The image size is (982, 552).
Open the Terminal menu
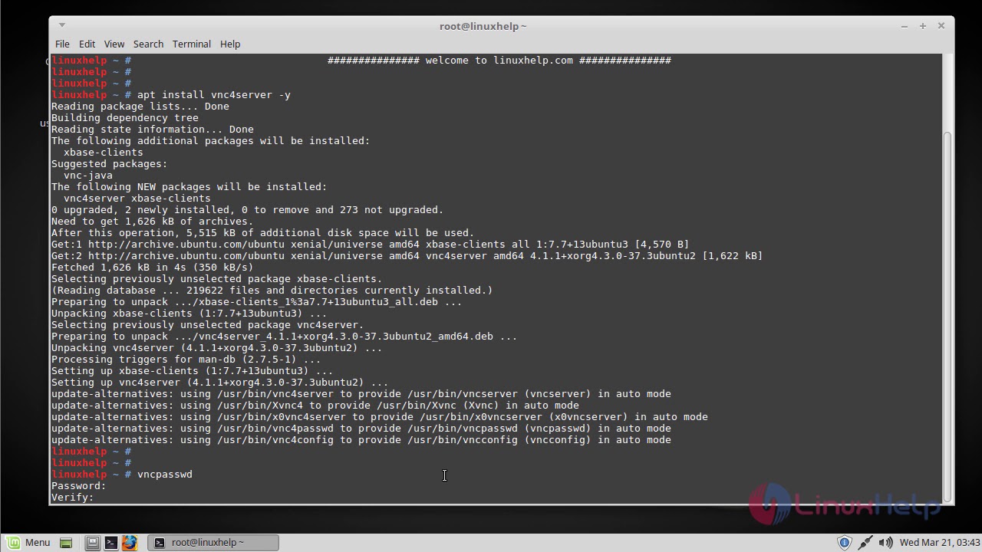pyautogui.click(x=191, y=44)
